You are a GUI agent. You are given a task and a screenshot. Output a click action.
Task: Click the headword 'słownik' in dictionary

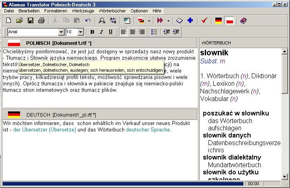214,53
